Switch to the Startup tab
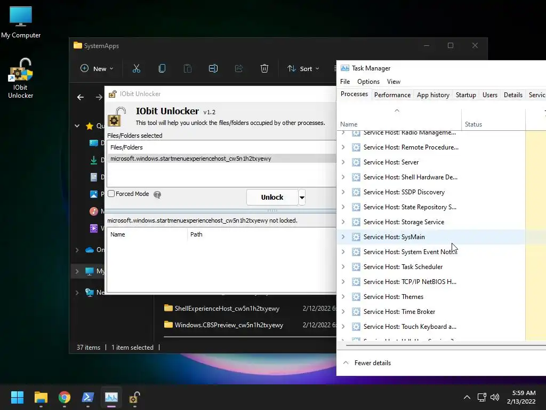Screen dimensions: 546x410 click(465, 95)
